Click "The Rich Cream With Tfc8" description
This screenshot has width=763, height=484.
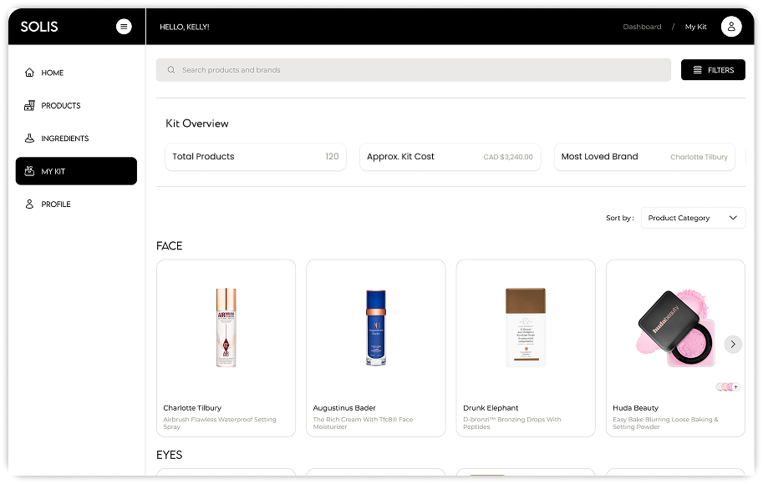point(363,423)
